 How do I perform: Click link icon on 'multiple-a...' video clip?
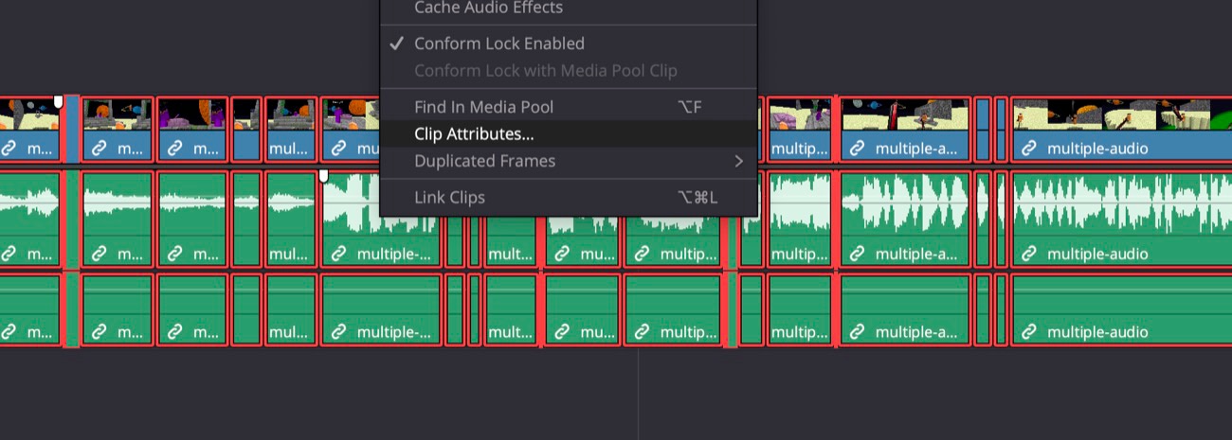[857, 149]
